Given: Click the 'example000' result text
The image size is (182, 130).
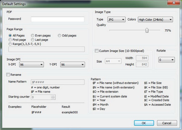Looking at the screenshot, I should coord(70,112).
